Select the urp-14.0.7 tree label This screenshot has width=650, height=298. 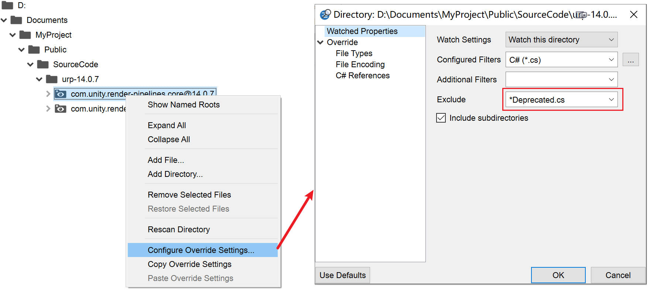pos(81,79)
